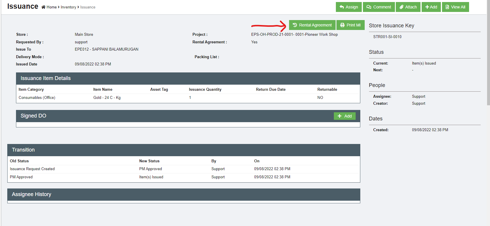Click the plus icon in Signed DO
The height and width of the screenshot is (226, 490).
pyautogui.click(x=339, y=116)
